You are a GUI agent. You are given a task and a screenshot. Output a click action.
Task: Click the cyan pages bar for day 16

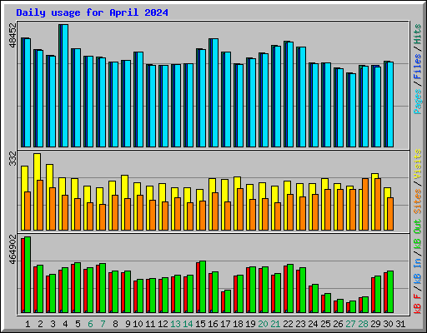tap(215, 92)
